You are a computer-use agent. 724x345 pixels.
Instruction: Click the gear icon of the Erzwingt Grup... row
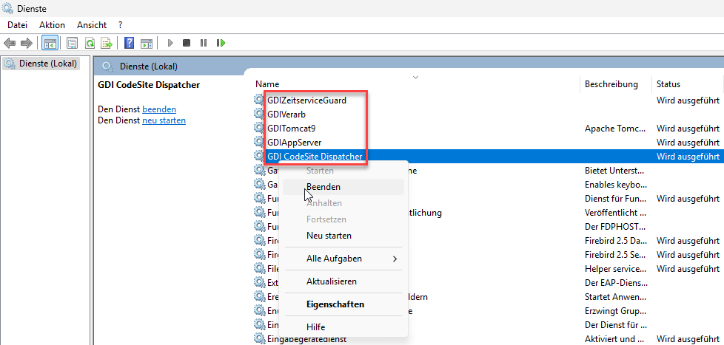[x=260, y=311]
